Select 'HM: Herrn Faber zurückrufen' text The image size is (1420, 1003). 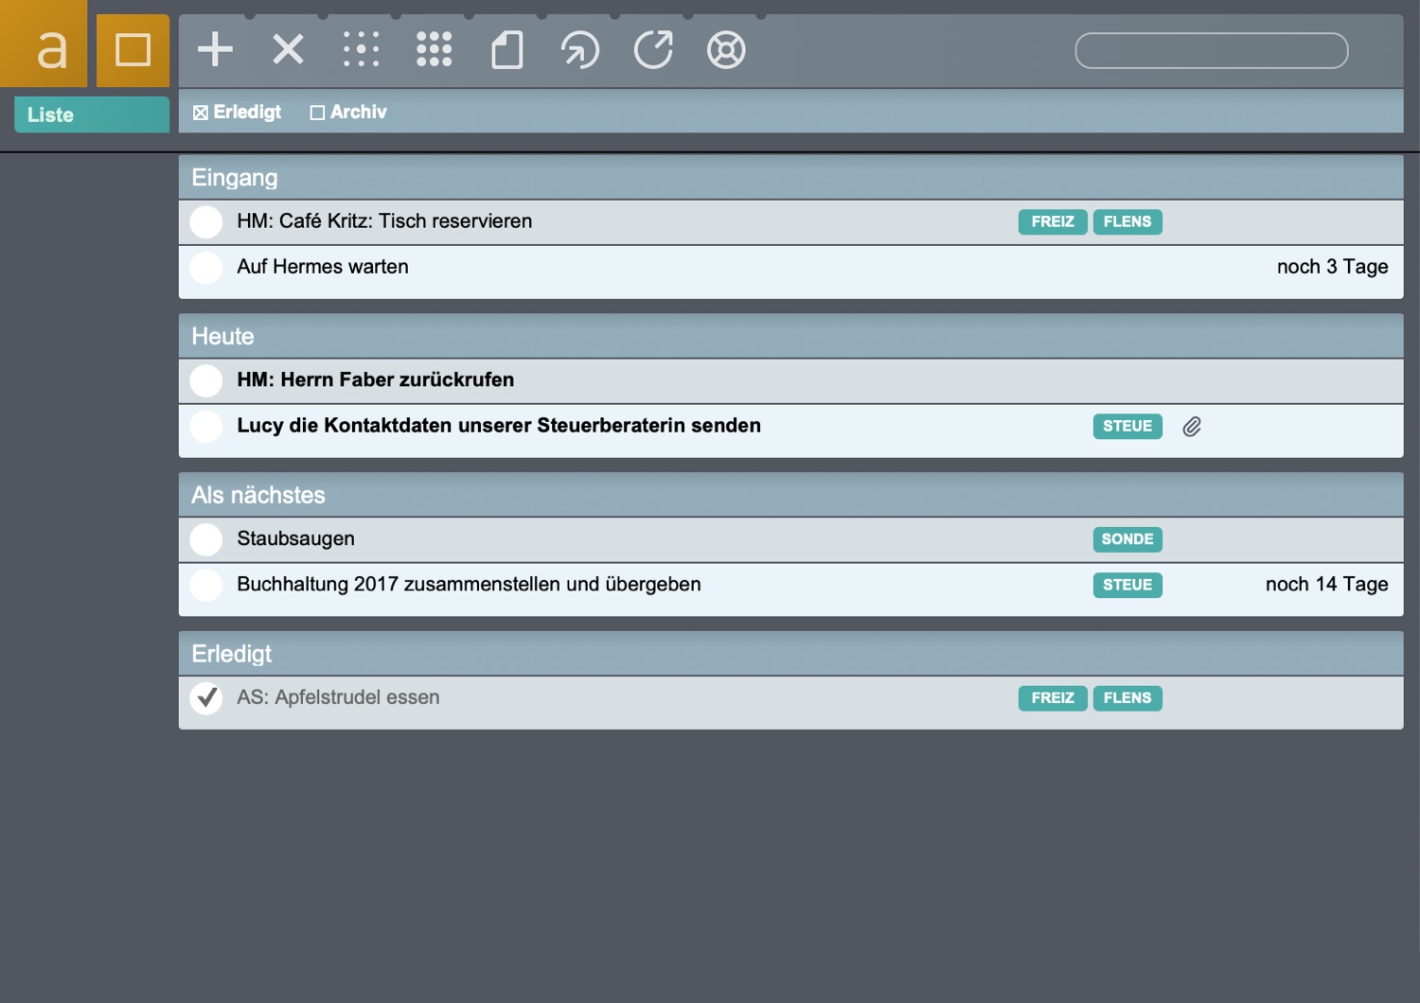click(376, 379)
